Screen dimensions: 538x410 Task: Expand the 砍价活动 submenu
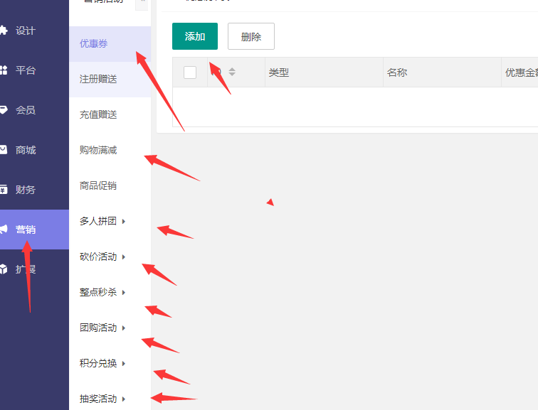point(124,257)
